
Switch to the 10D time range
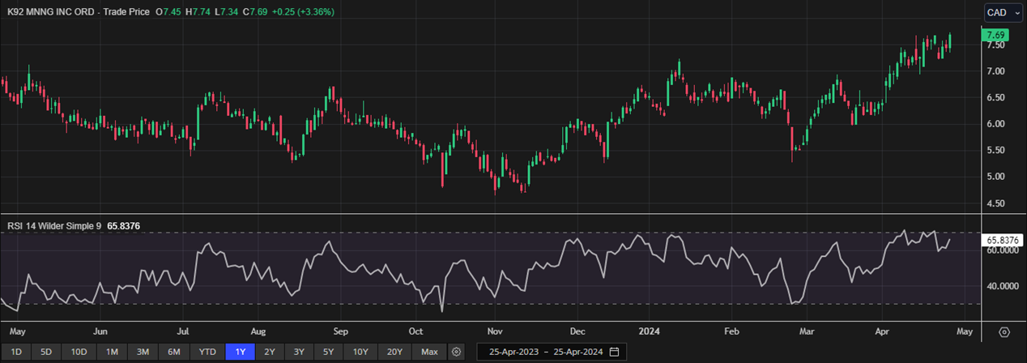click(79, 352)
